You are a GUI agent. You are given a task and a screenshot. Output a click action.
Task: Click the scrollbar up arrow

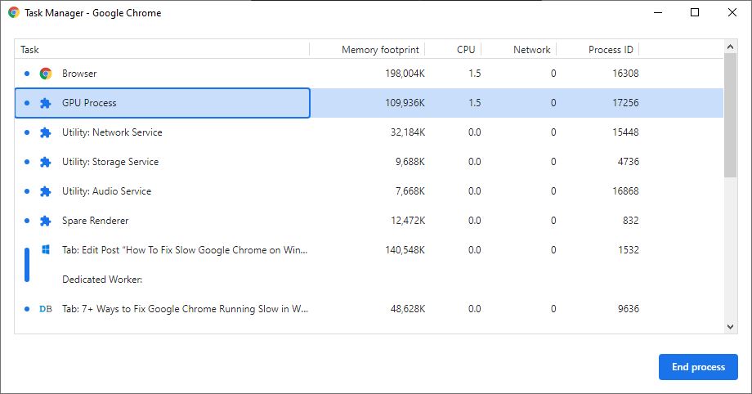coord(731,47)
